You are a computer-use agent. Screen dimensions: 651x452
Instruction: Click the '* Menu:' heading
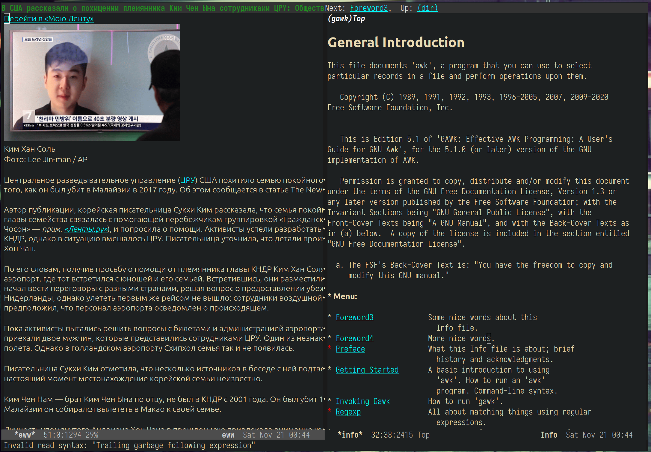point(342,296)
